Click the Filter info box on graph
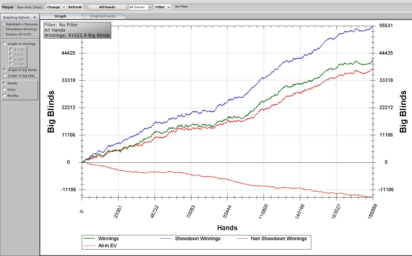 tap(77, 30)
